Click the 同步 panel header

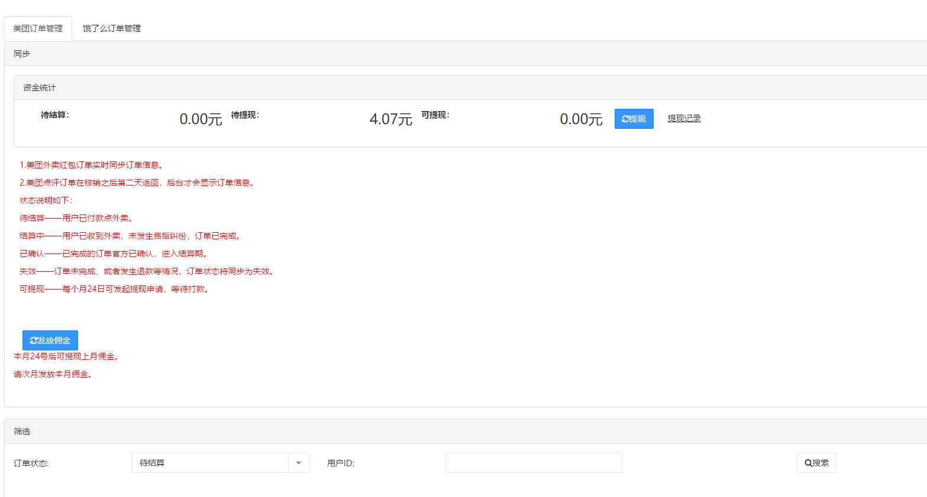point(466,54)
